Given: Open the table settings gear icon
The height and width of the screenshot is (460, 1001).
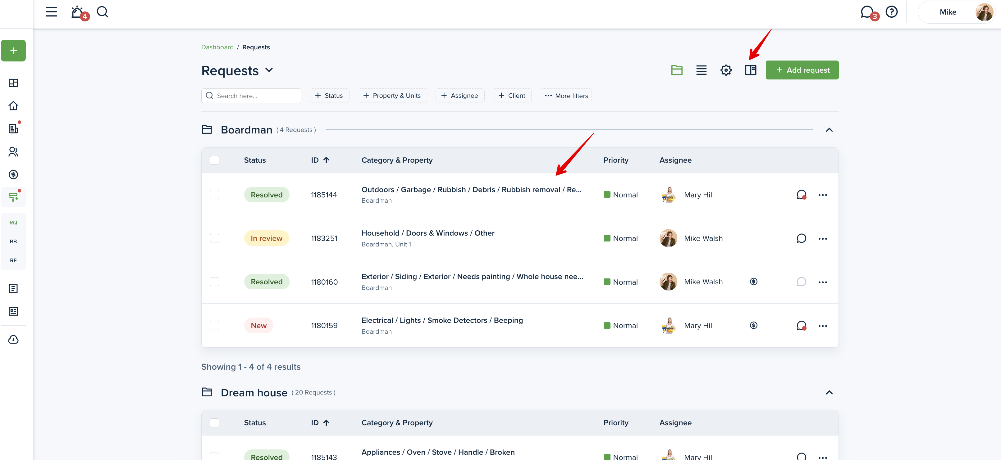Looking at the screenshot, I should pyautogui.click(x=725, y=70).
